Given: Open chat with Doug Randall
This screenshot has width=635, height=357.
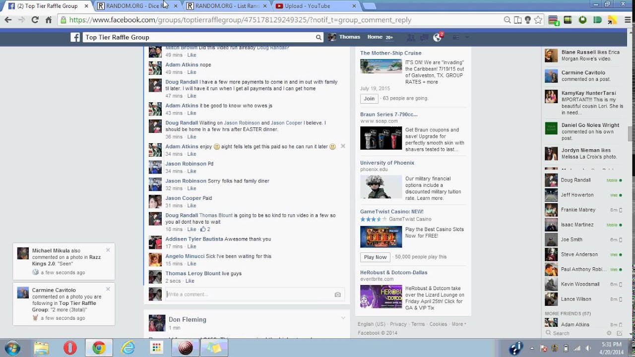Looking at the screenshot, I should (583, 180).
